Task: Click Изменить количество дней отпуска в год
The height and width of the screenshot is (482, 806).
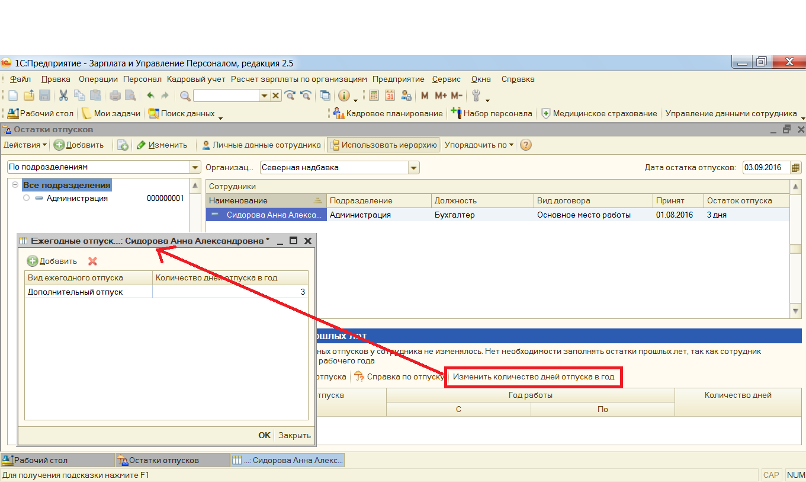Action: (534, 376)
